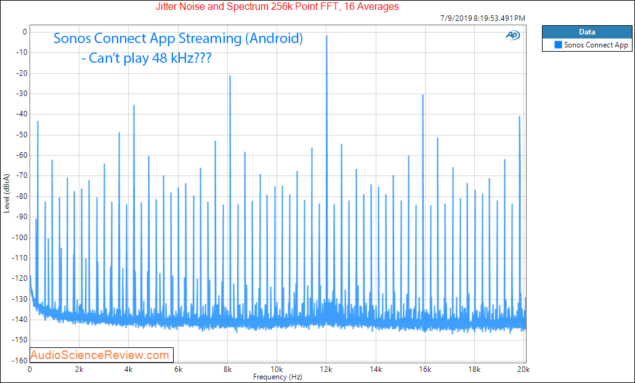Click the '12k' Frequency axis tick label
The height and width of the screenshot is (383, 635).
pyautogui.click(x=326, y=369)
